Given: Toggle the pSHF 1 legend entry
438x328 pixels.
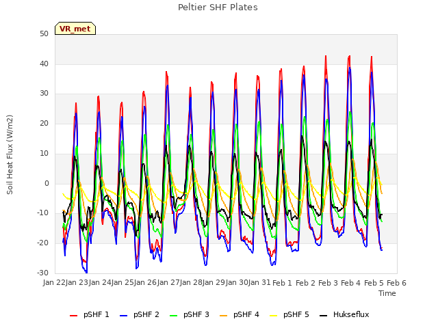Looking at the screenshot, I should [x=90, y=314].
